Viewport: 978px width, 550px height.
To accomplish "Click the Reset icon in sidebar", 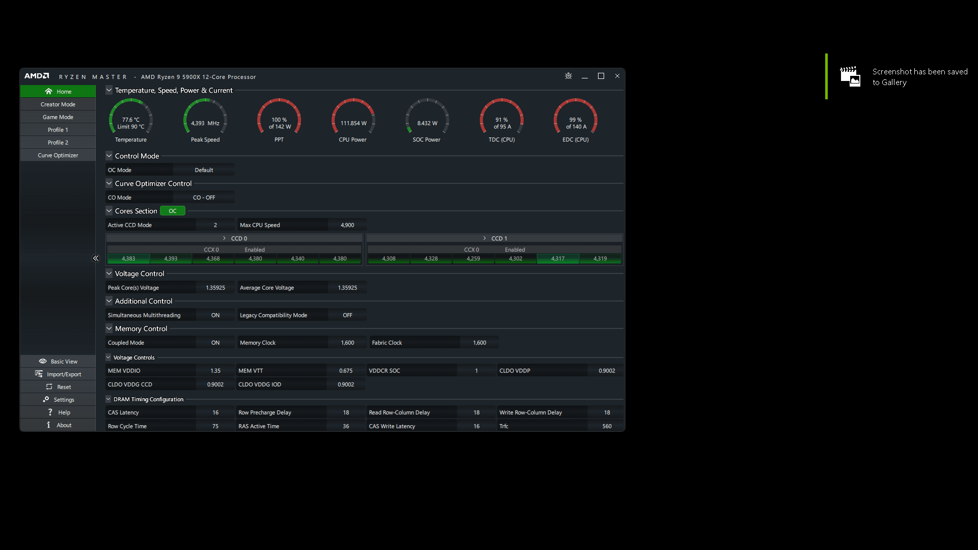I will click(49, 387).
